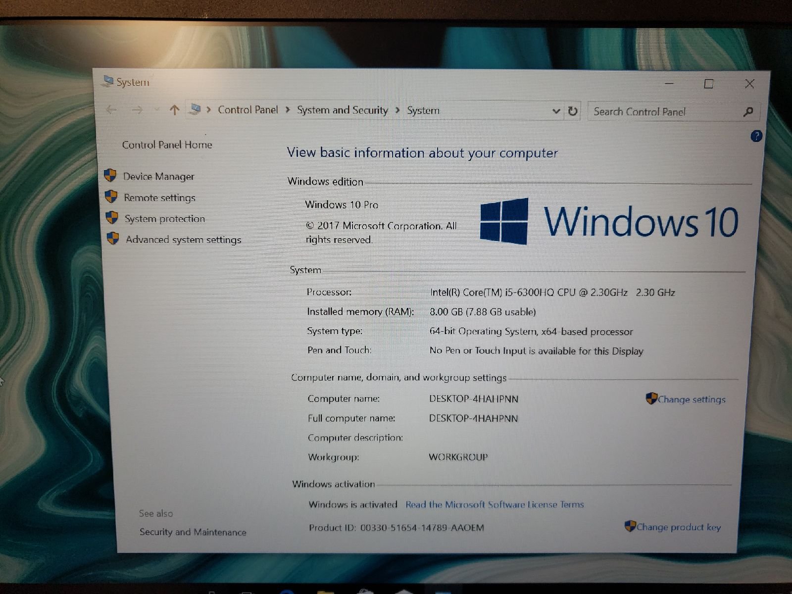Select the WORKGROUP value text
Screen dimensions: 792x594
pyautogui.click(x=458, y=457)
